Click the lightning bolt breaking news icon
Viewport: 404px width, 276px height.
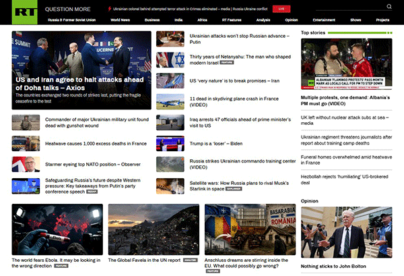(110, 9)
